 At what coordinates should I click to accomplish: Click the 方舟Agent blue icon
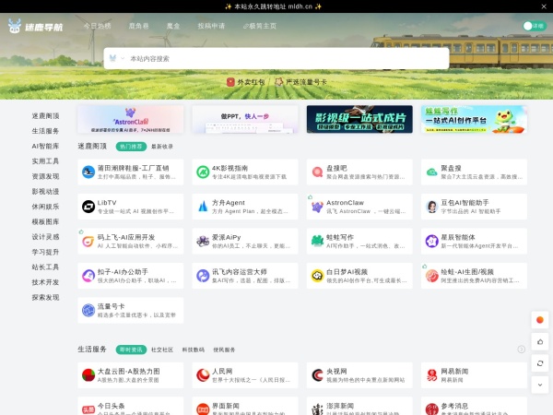pos(203,207)
